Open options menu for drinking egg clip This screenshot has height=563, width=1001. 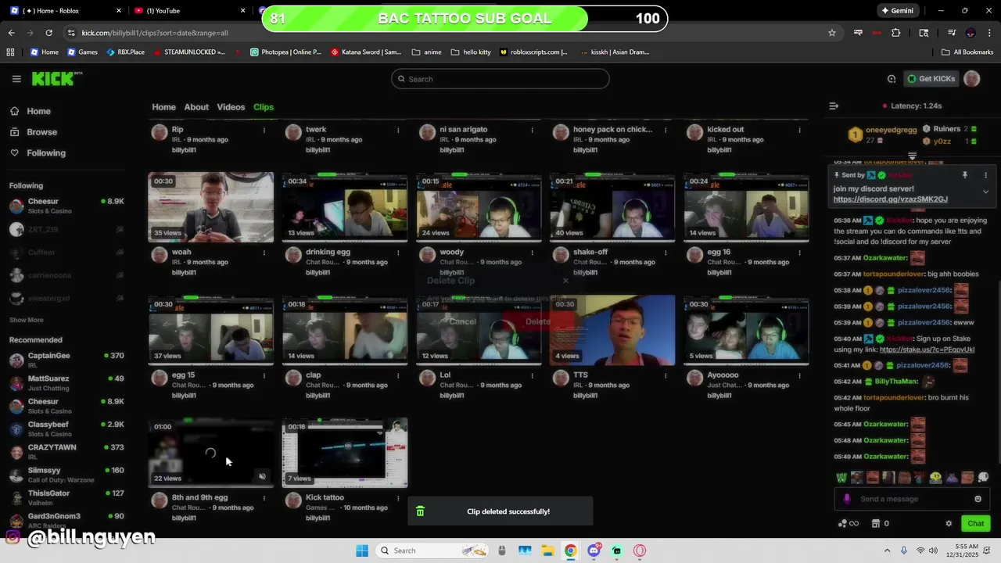tap(398, 253)
